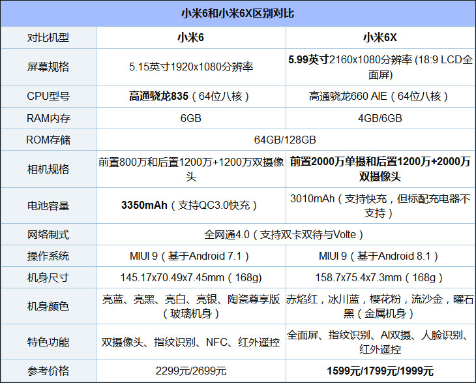Click 1599元/1799元/1999元 price cell
Image resolution: width=476 pixels, height=383 pixels.
tap(380, 371)
